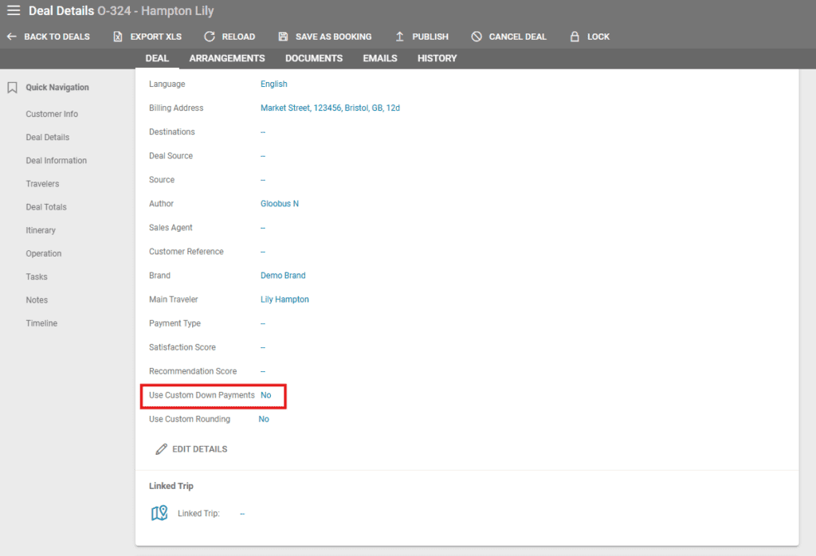Click the Save as Booking disk icon
Screen dimensions: 816x556
283,37
